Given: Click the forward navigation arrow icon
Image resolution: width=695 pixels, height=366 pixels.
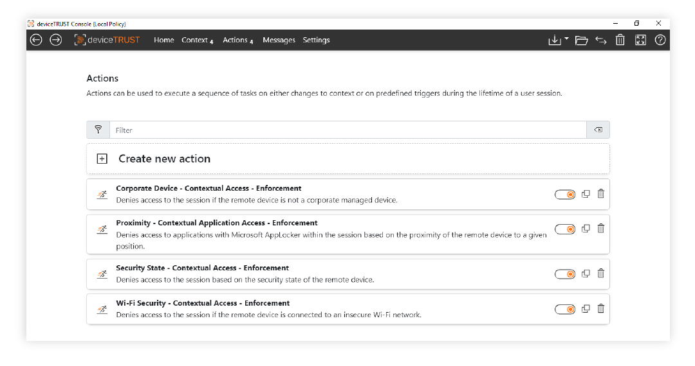Looking at the screenshot, I should click(56, 40).
